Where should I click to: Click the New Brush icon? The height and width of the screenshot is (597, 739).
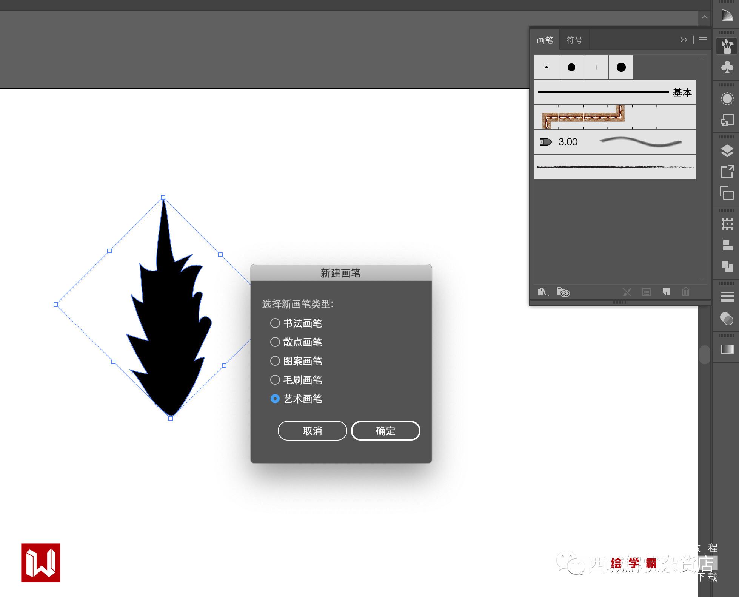point(667,292)
